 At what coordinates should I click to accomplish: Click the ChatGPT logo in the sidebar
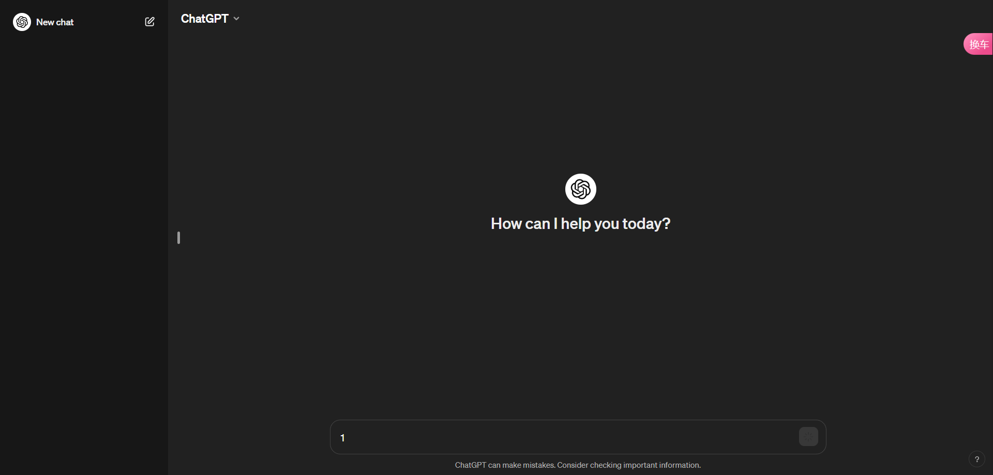22,22
